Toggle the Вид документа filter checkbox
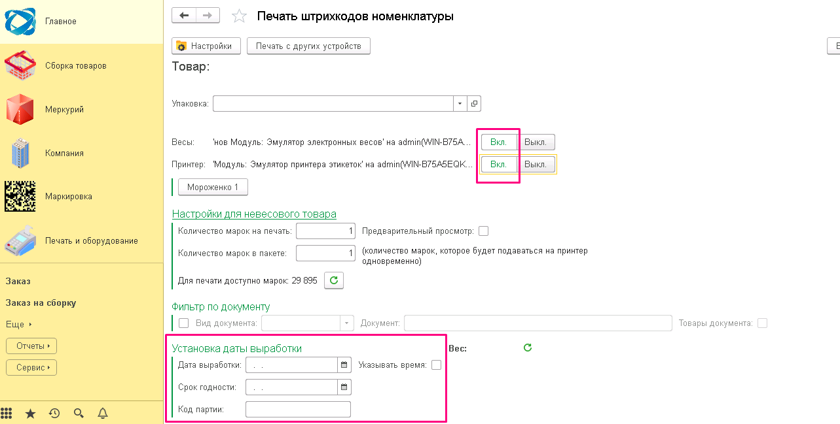The width and height of the screenshot is (840, 424). pos(183,323)
